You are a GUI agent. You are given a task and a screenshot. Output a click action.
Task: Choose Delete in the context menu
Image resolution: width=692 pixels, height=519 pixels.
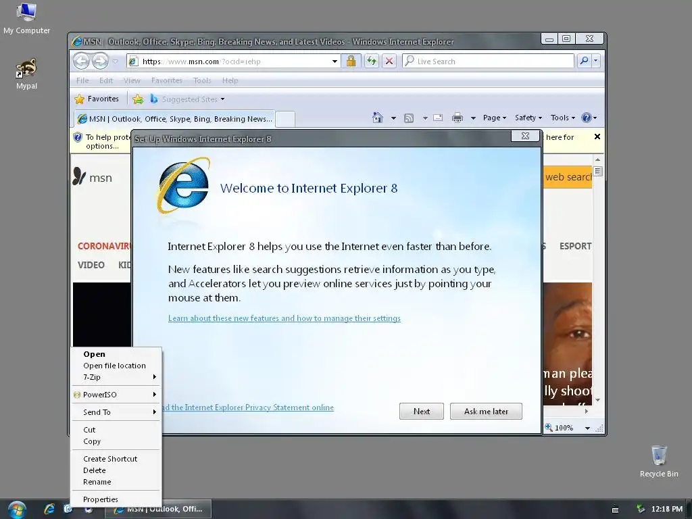coord(116,470)
